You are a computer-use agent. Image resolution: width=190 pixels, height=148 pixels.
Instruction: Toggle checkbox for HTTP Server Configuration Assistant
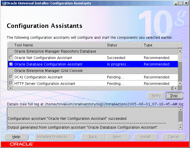(11, 83)
